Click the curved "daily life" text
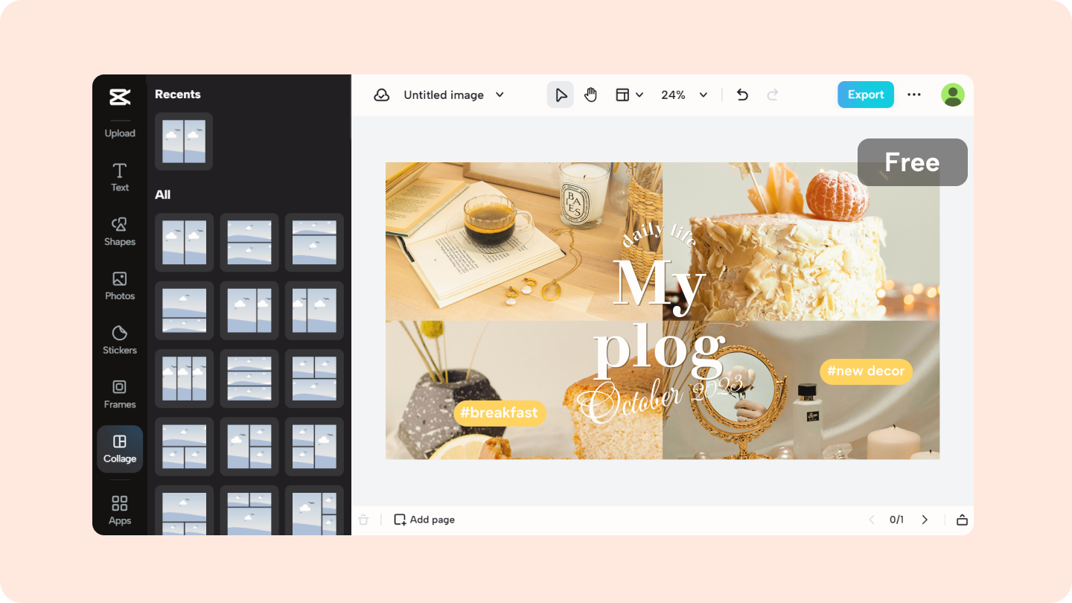The height and width of the screenshot is (603, 1072). [659, 234]
